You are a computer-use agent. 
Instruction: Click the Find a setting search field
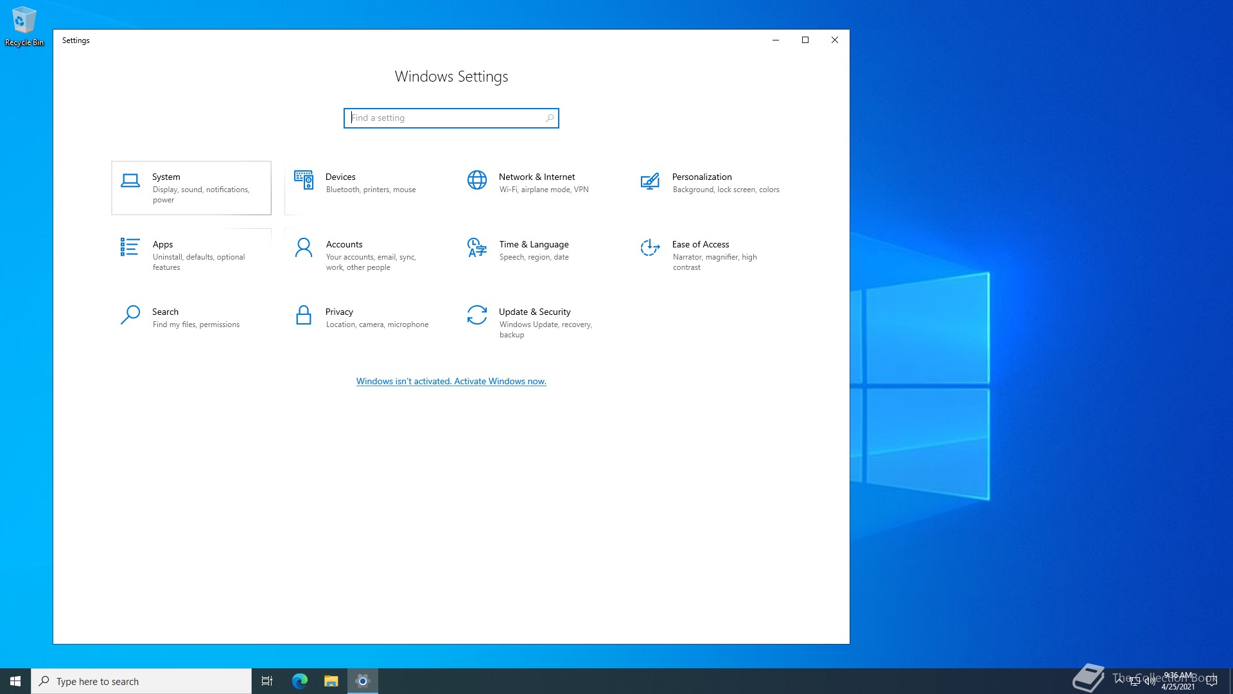tap(451, 118)
